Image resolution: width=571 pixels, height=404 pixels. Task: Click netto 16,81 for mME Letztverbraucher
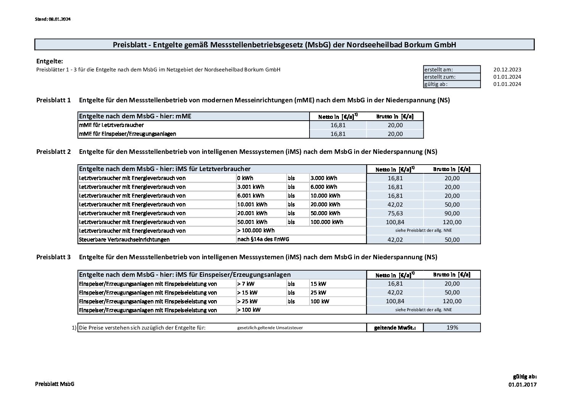[x=338, y=125]
